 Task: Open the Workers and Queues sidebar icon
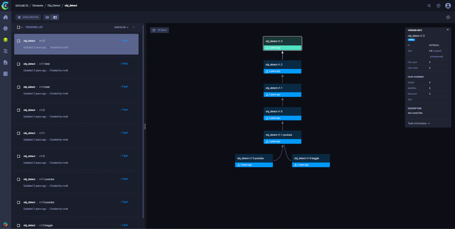point(6,74)
